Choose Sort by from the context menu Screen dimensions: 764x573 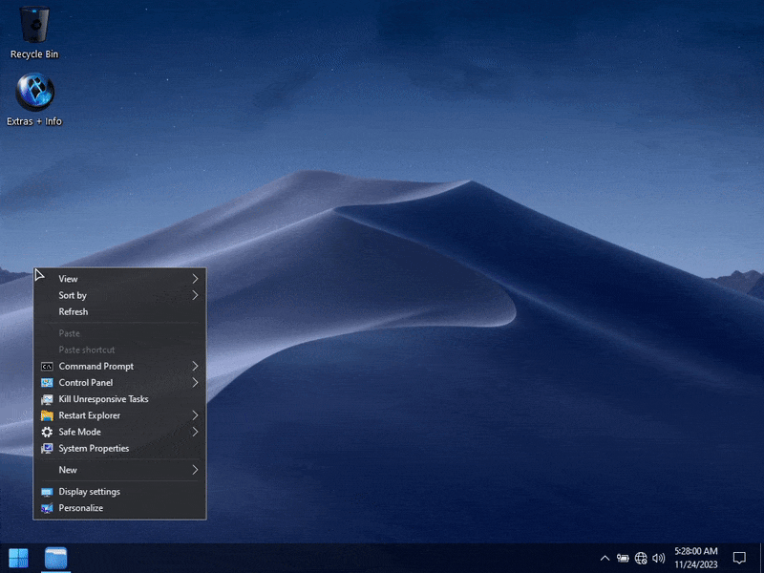[120, 295]
